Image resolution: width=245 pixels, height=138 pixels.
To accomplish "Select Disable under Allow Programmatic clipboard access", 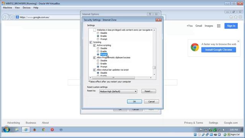I will click(x=98, y=61).
